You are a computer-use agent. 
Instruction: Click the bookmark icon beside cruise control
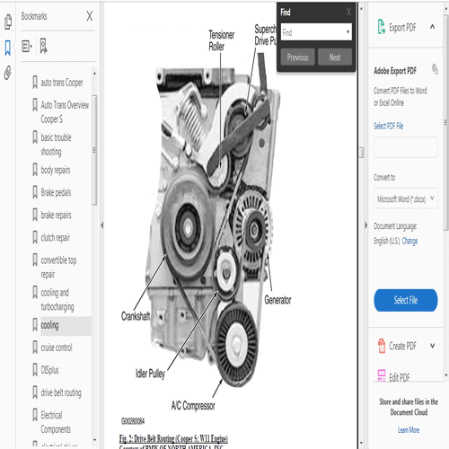(35, 348)
